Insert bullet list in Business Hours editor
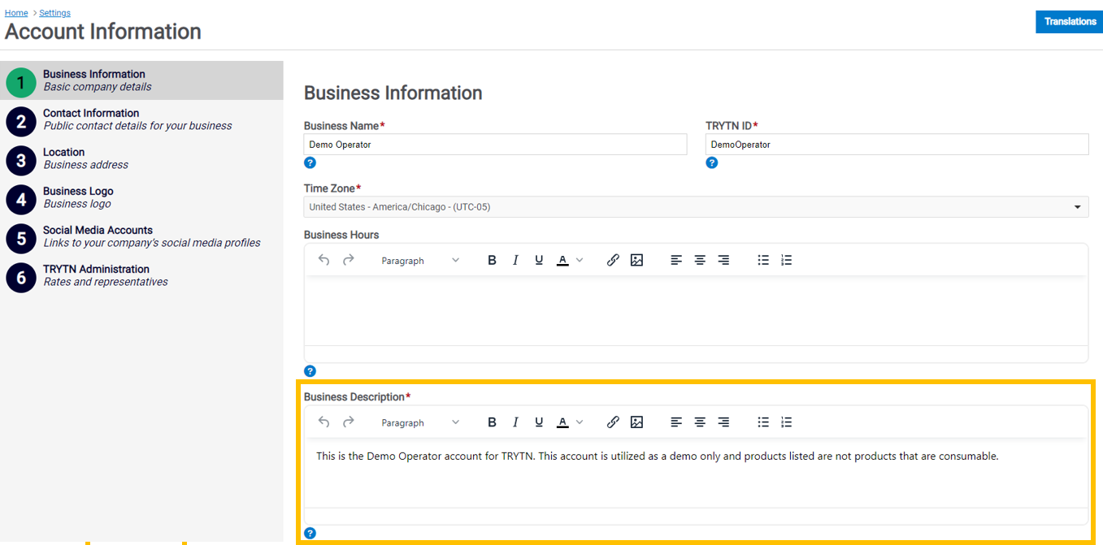Viewport: 1103px width, 545px height. pyautogui.click(x=763, y=260)
